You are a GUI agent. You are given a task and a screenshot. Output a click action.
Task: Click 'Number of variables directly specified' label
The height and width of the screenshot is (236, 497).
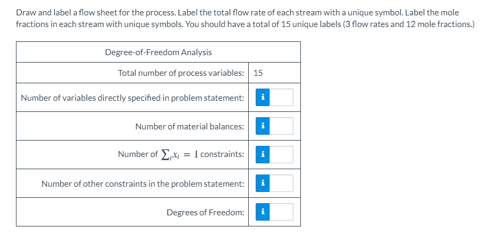132,98
